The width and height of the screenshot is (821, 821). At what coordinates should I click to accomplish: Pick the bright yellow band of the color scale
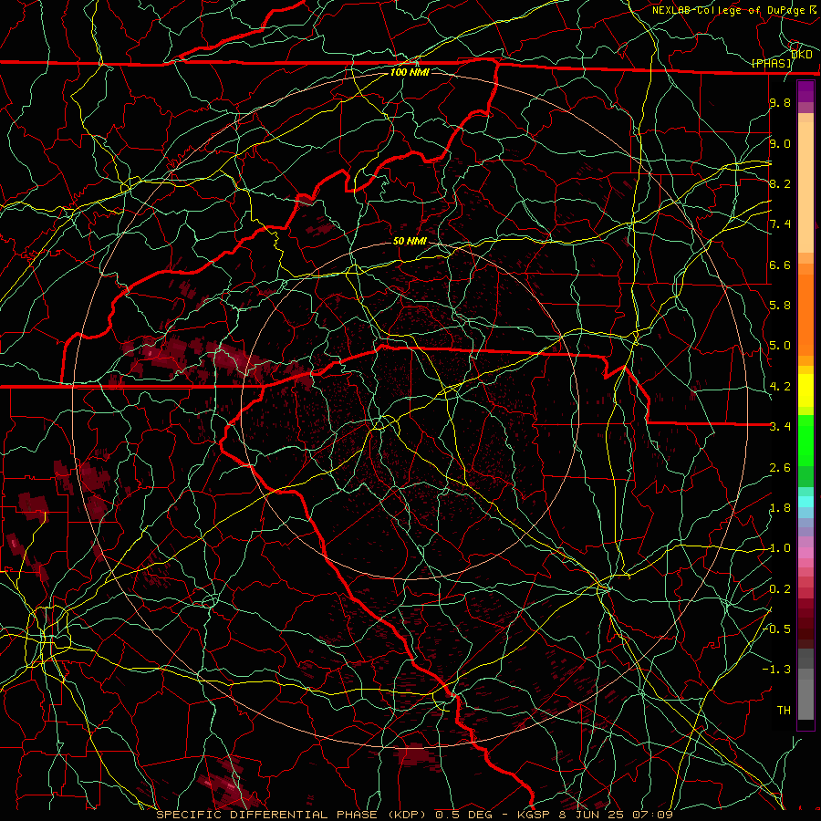click(x=805, y=390)
